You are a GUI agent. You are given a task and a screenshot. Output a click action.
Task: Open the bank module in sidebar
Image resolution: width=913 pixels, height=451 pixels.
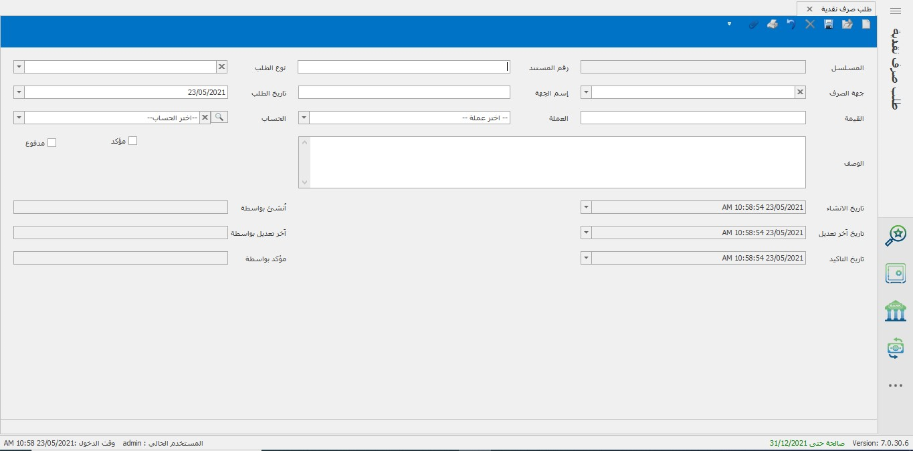coord(895,311)
